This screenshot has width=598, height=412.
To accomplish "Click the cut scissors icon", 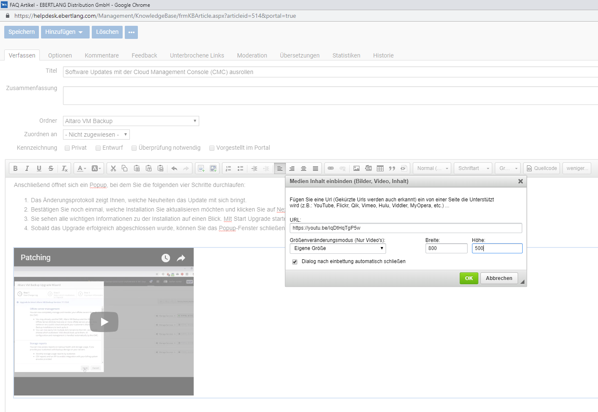I will [113, 168].
